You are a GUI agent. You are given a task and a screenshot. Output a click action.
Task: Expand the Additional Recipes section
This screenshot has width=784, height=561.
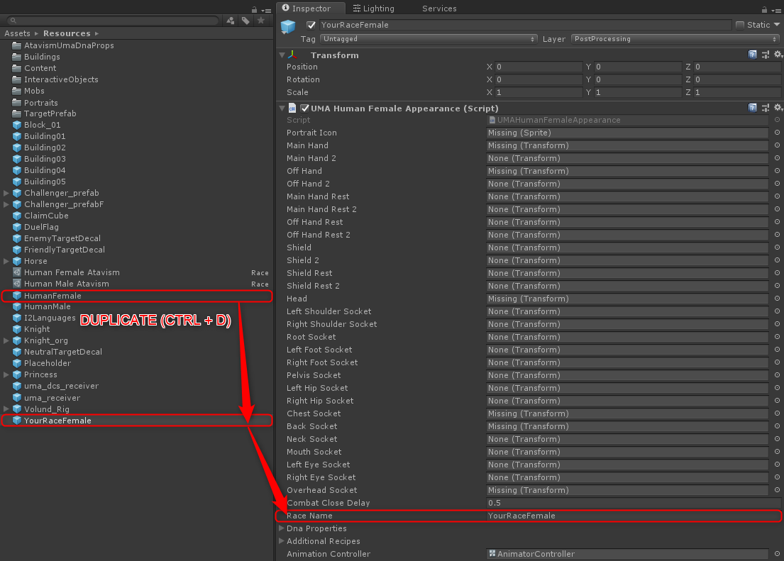pyautogui.click(x=282, y=541)
